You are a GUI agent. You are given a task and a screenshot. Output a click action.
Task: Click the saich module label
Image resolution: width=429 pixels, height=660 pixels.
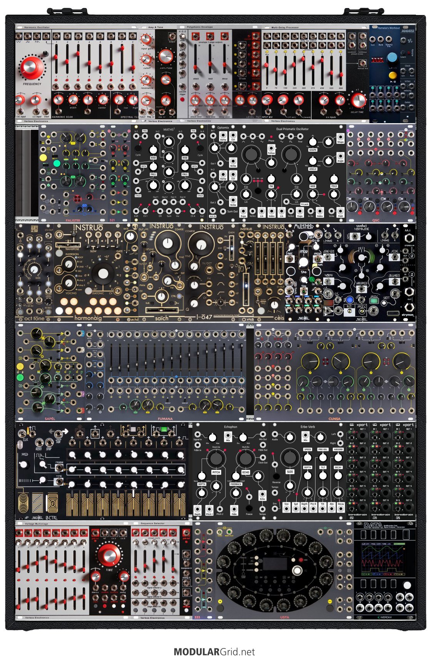click(x=162, y=318)
